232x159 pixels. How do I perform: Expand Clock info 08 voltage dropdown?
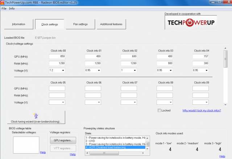(x=171, y=102)
